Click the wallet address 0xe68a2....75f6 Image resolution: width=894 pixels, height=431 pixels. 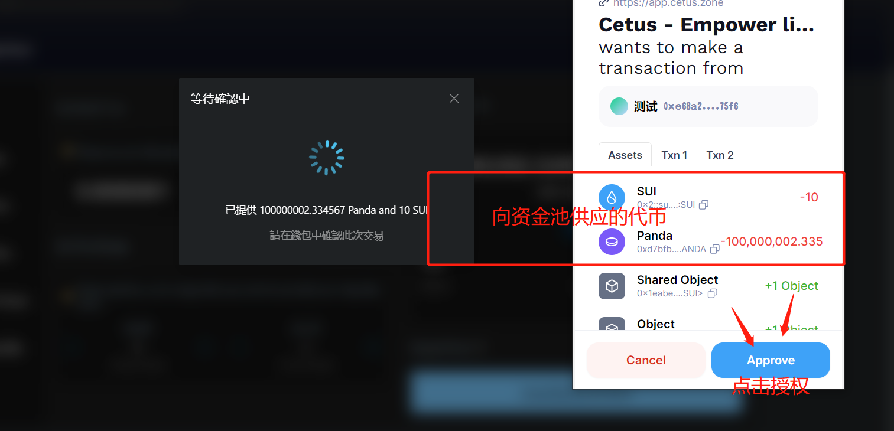tap(701, 106)
